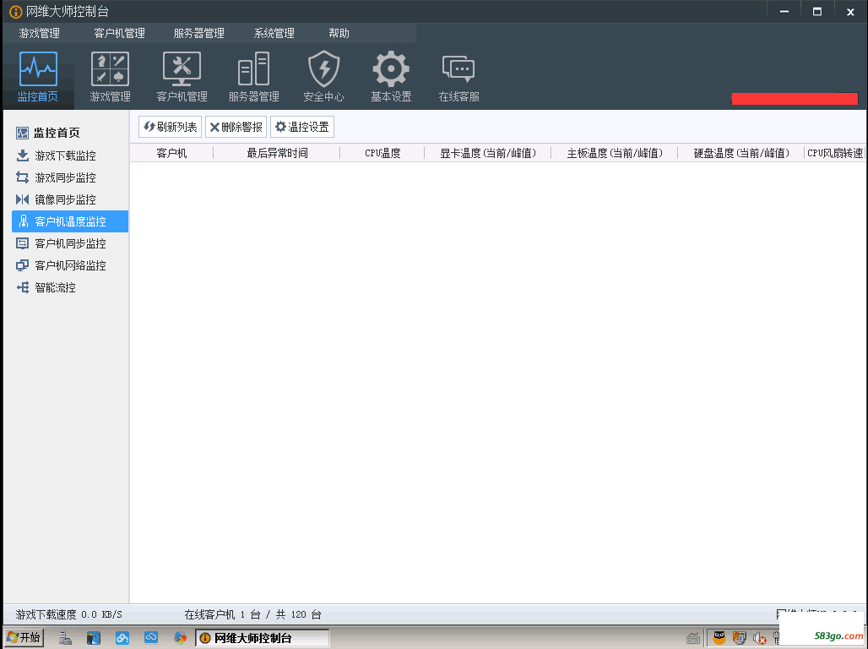Sort by the 客户机 column header
The width and height of the screenshot is (868, 649).
point(171,153)
